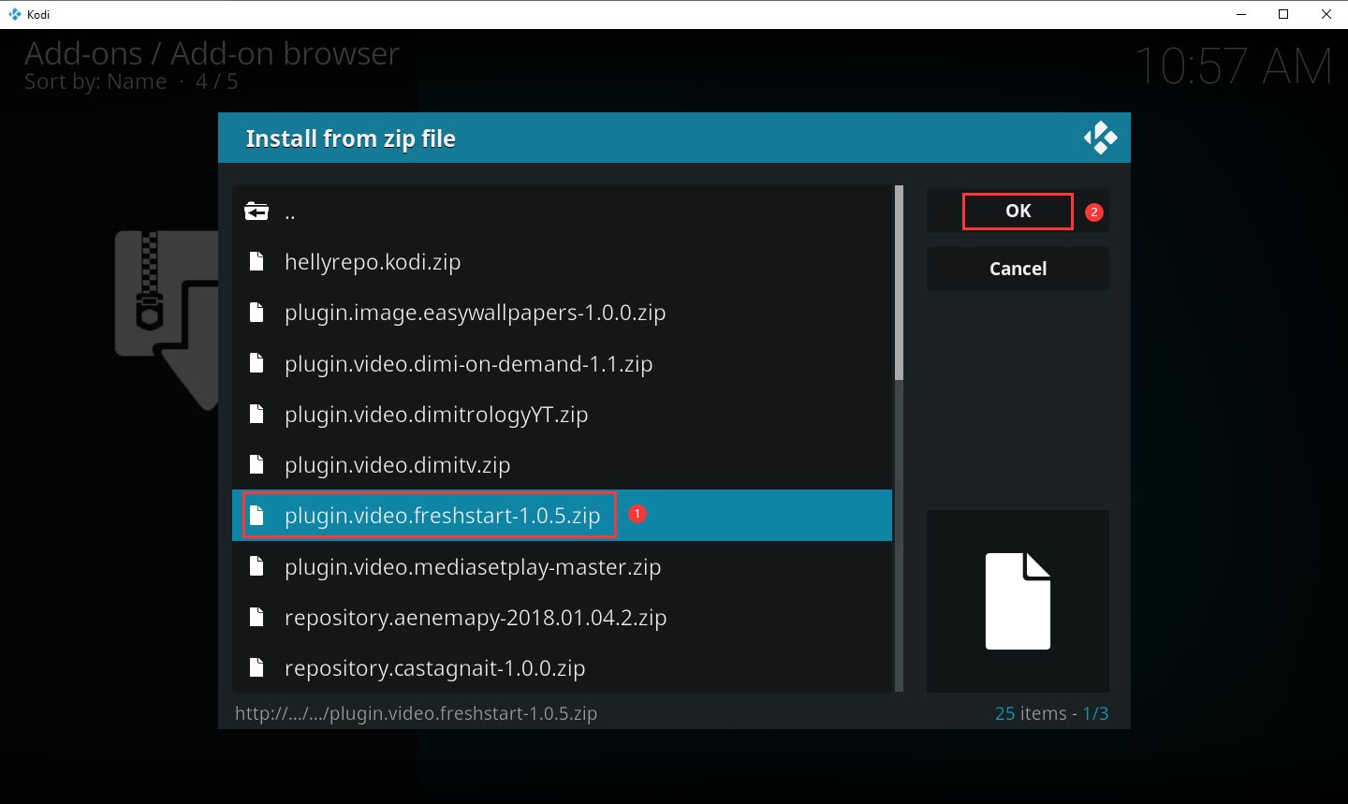Click the file icon beside repository.castagnait-1.0.0.zip

tap(257, 667)
